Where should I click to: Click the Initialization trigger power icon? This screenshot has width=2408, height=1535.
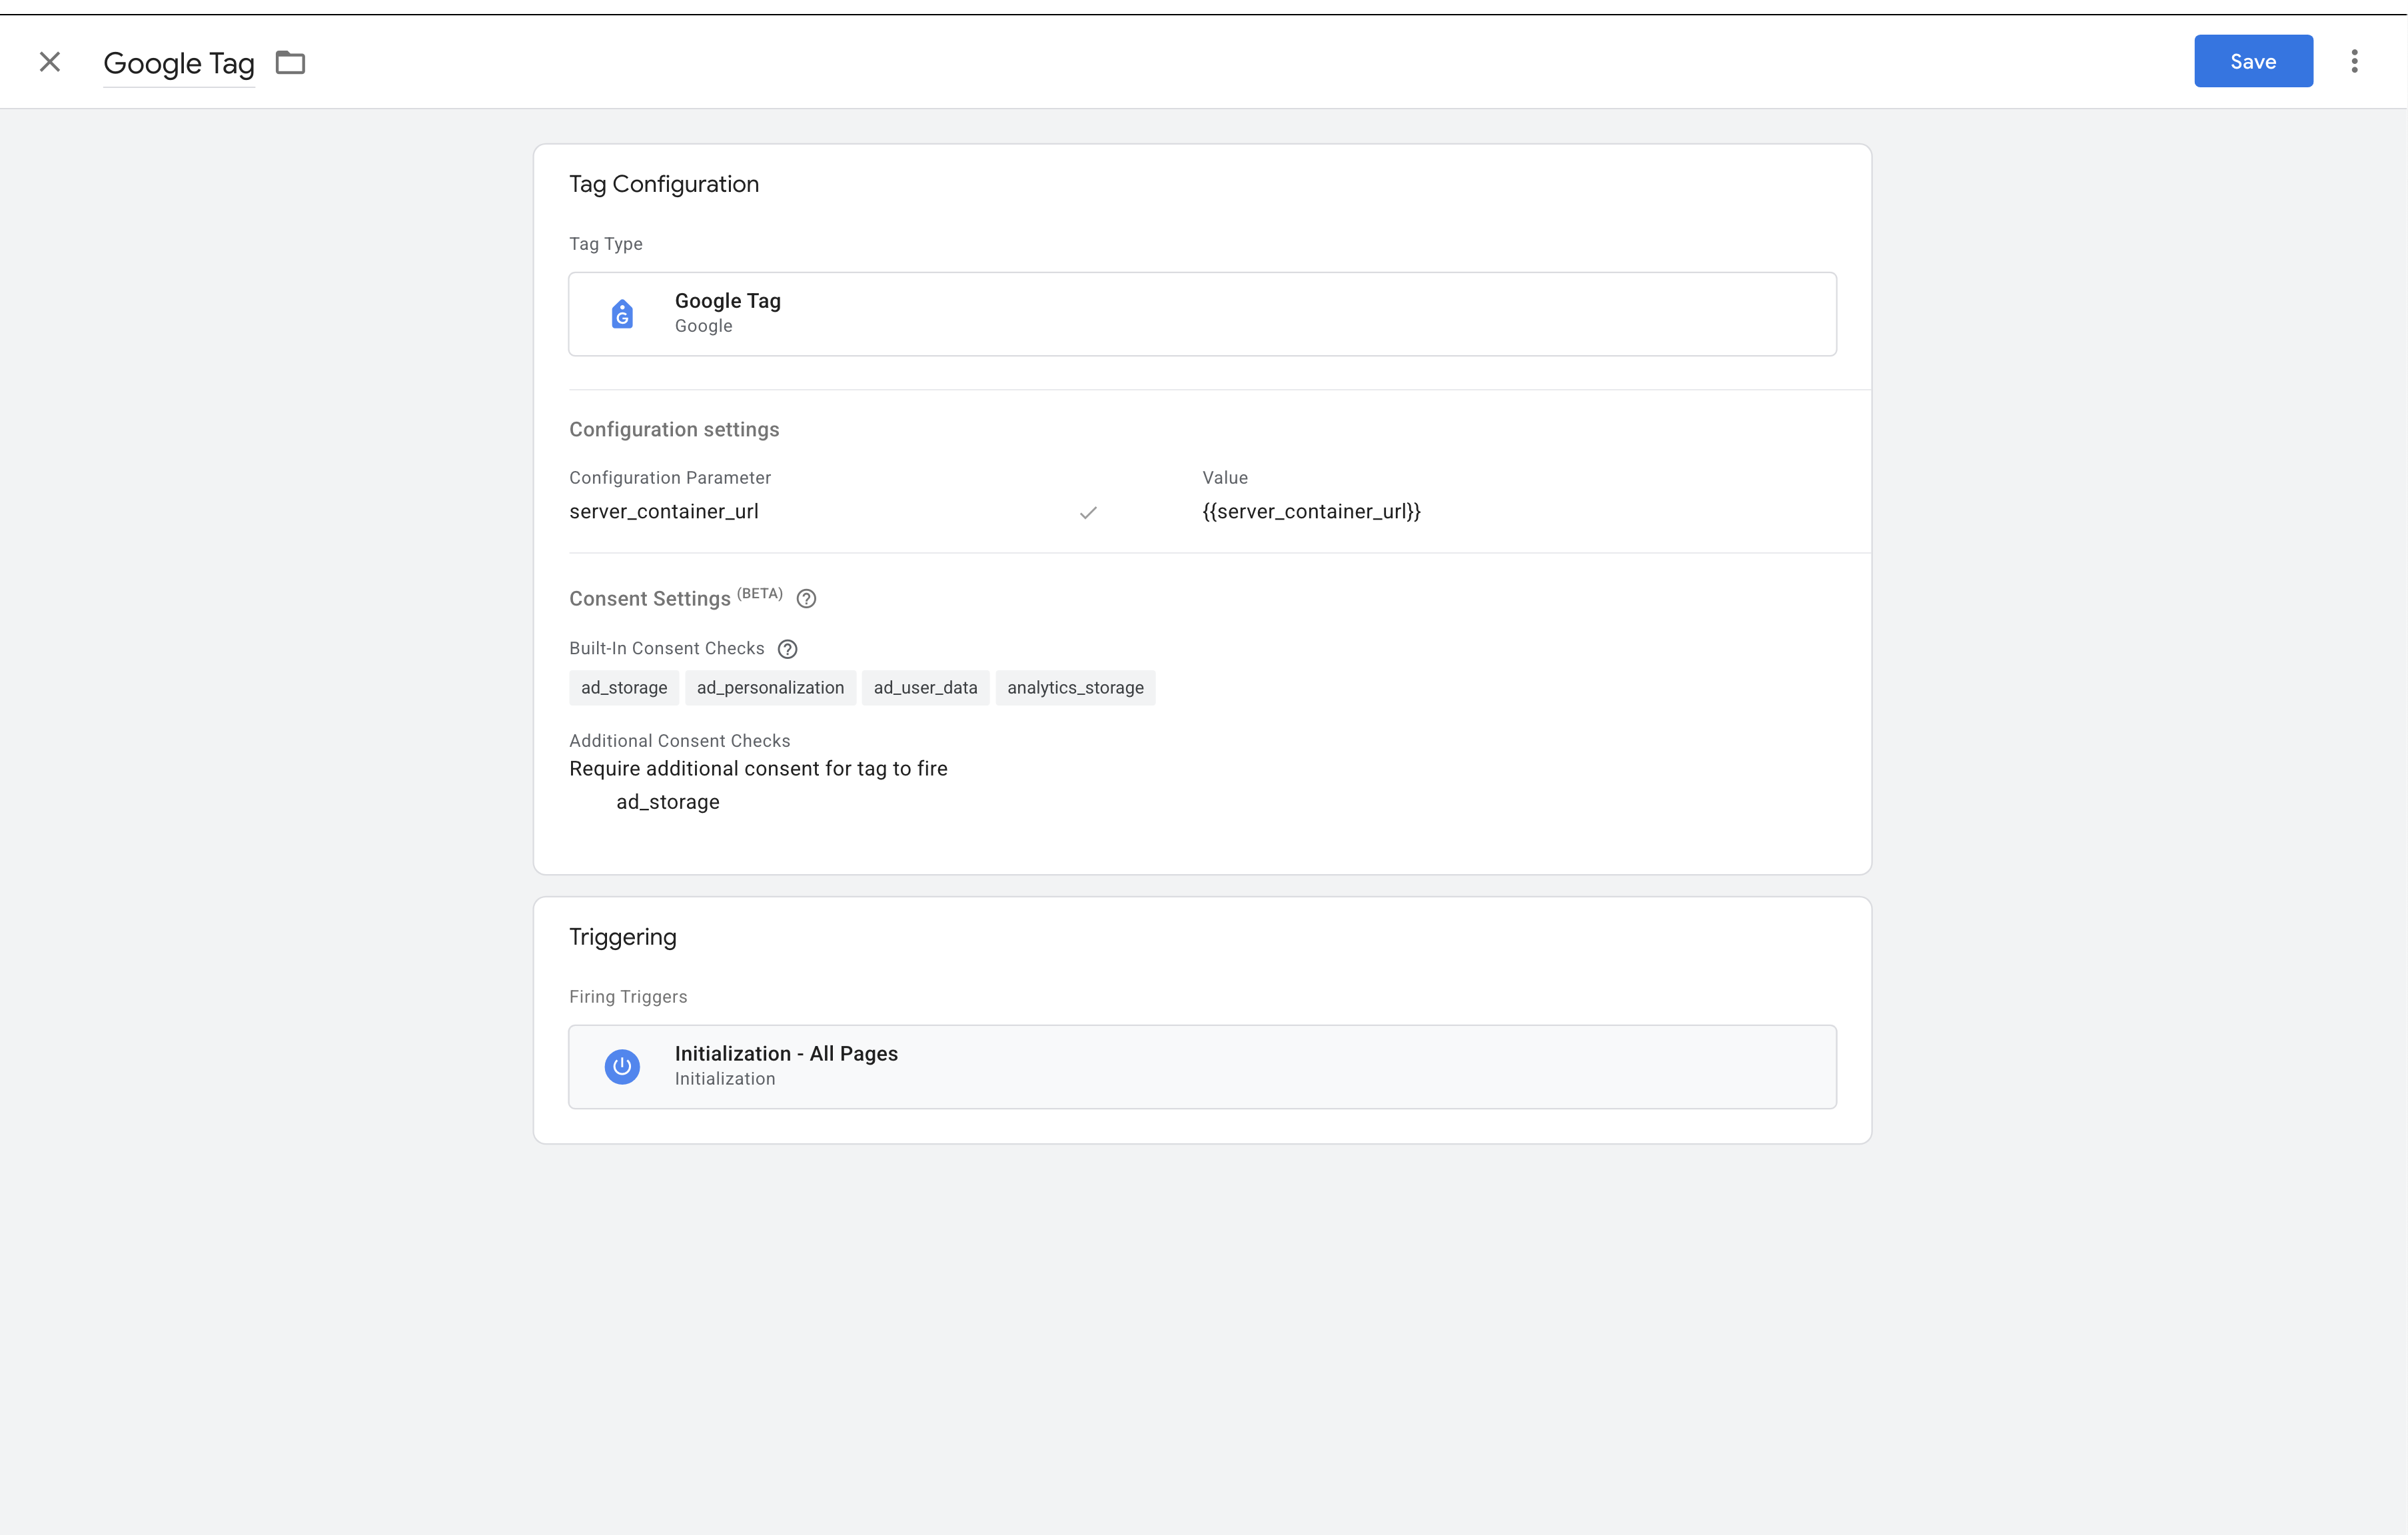pyautogui.click(x=622, y=1066)
